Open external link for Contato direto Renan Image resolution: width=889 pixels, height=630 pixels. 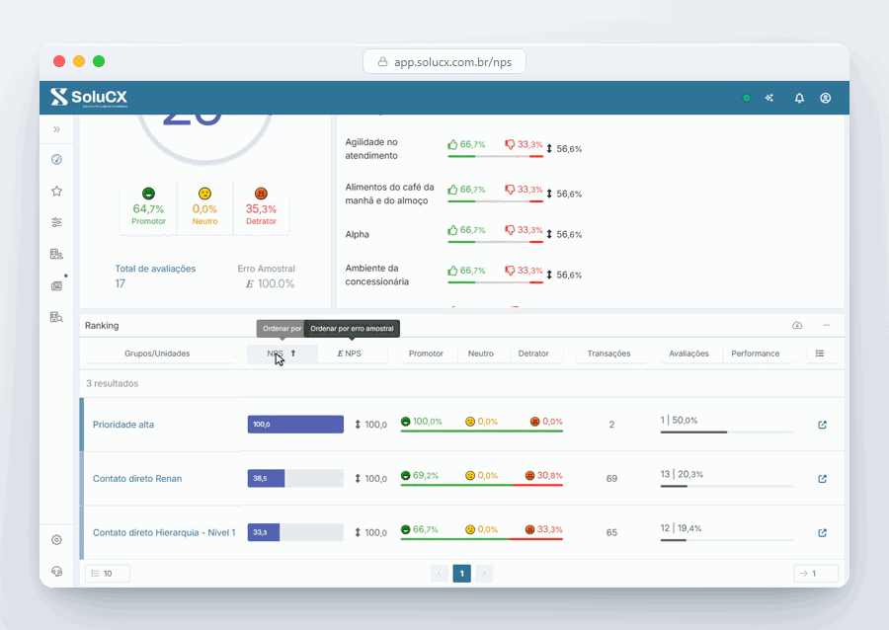coord(822,479)
